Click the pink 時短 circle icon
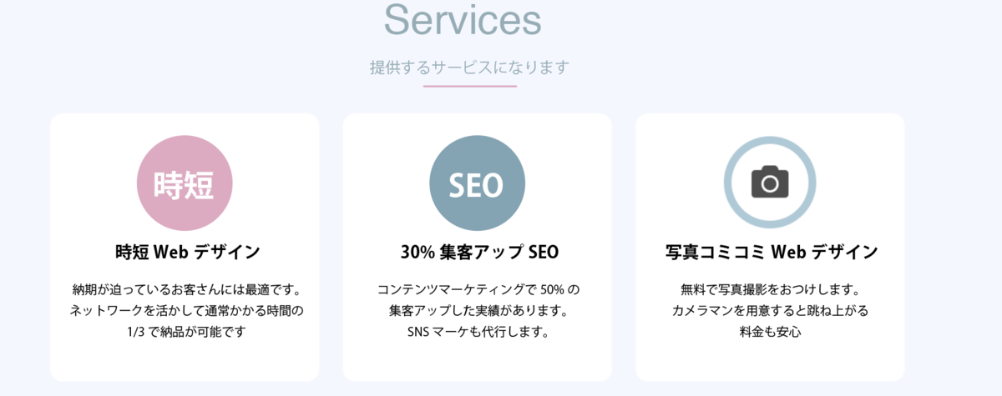This screenshot has width=1002, height=396. point(185,183)
